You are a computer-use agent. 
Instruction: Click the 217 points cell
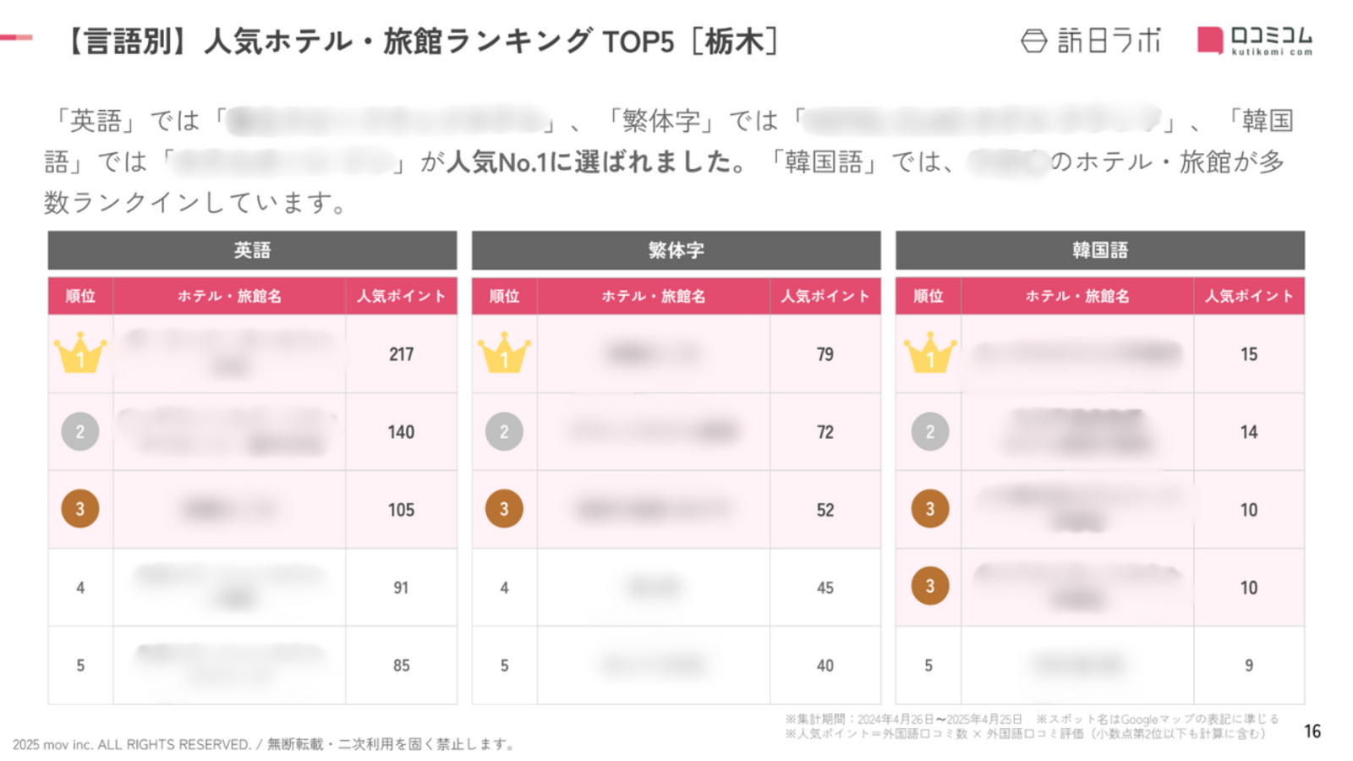tap(401, 354)
